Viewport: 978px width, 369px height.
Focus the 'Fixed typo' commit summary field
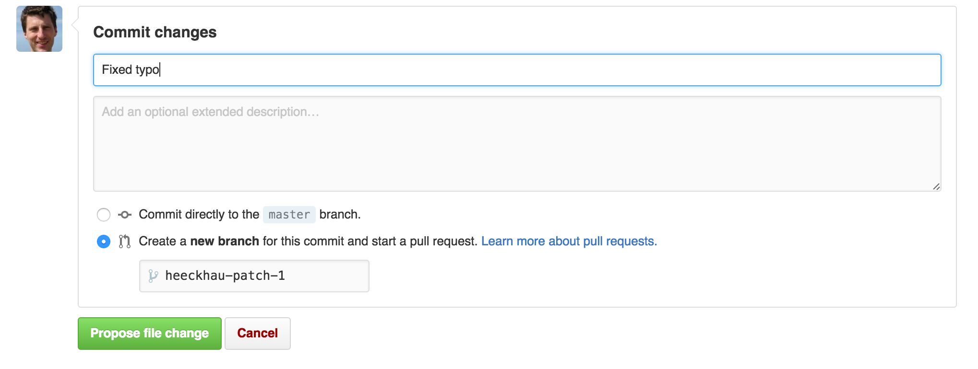coord(517,70)
